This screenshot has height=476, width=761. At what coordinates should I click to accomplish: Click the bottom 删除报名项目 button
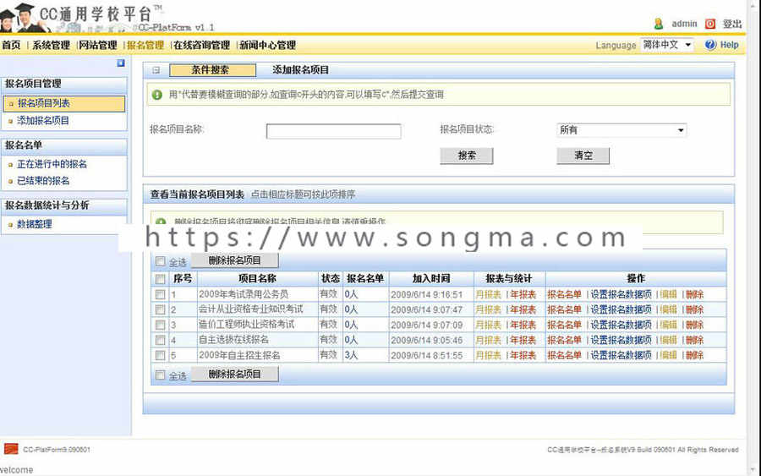(235, 374)
